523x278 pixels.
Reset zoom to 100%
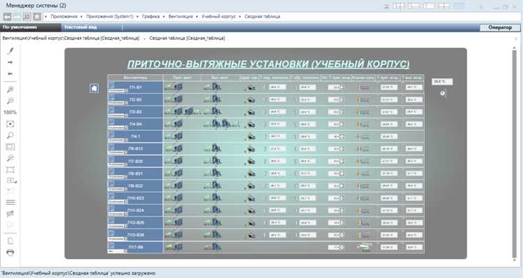(10, 112)
